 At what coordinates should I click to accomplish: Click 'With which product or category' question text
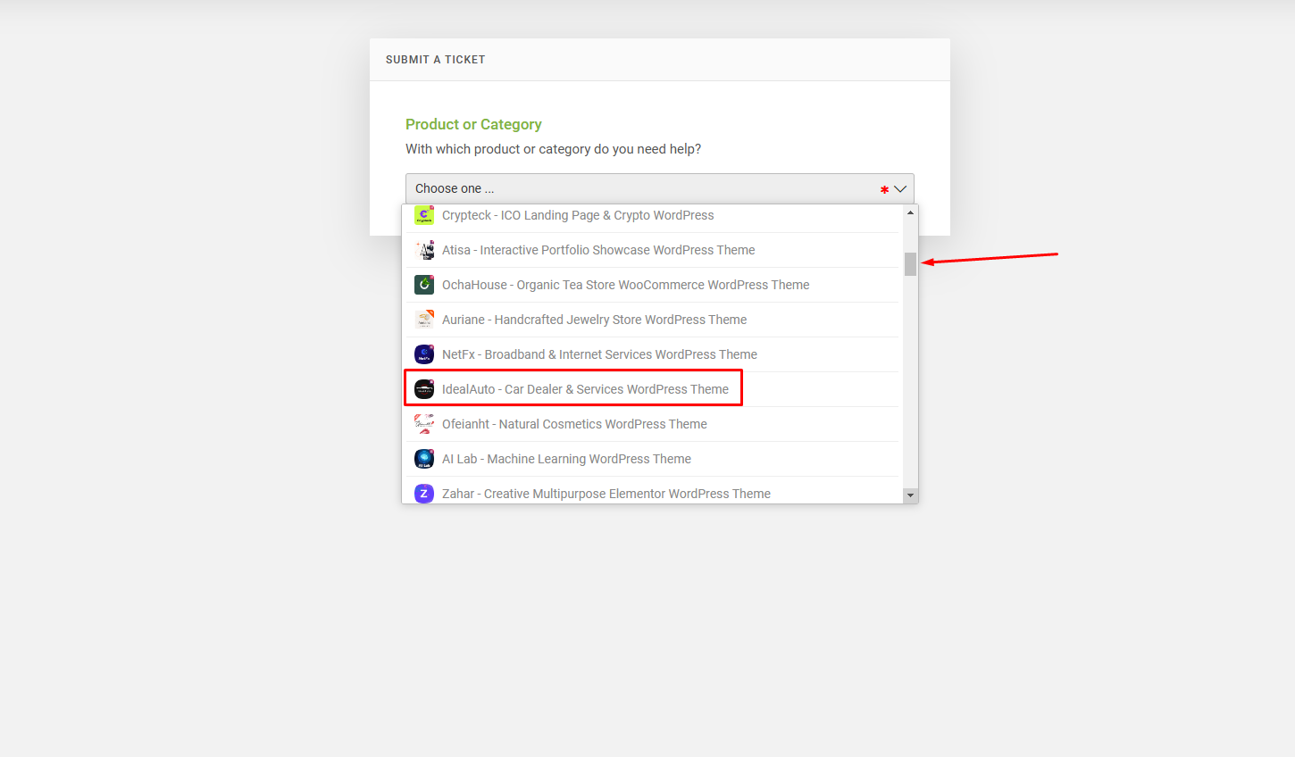pyautogui.click(x=553, y=149)
